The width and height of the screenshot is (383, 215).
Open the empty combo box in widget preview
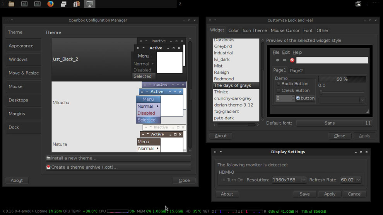click(x=342, y=100)
